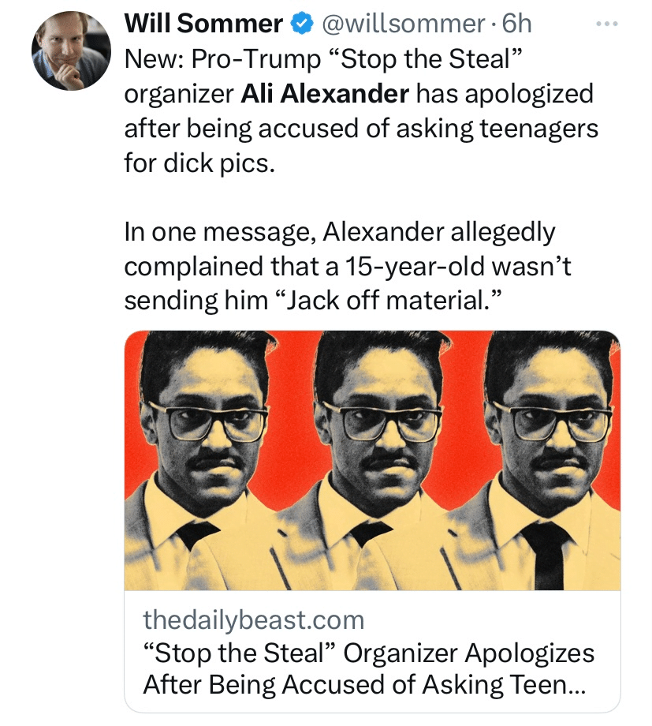
Task: Open the three-dot more options menu
Action: coord(605,23)
